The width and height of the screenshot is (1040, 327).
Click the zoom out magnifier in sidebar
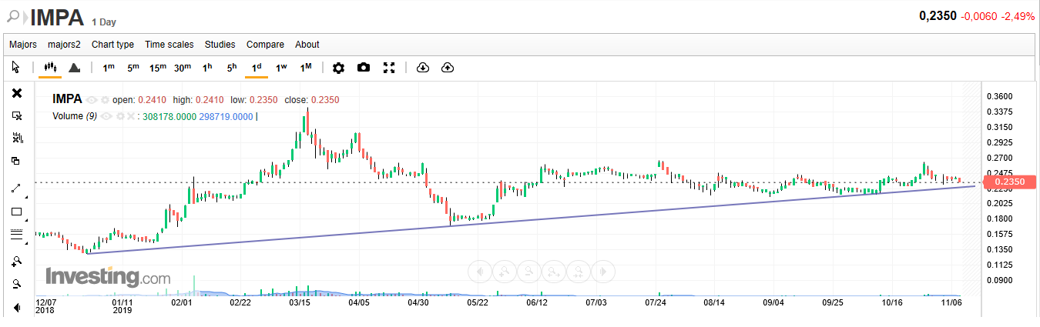16,284
